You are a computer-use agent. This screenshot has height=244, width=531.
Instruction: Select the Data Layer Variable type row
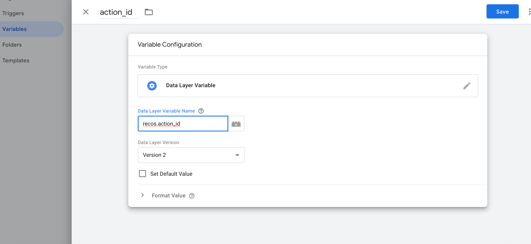pos(308,86)
